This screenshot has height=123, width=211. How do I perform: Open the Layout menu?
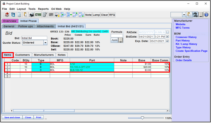coord(21,9)
